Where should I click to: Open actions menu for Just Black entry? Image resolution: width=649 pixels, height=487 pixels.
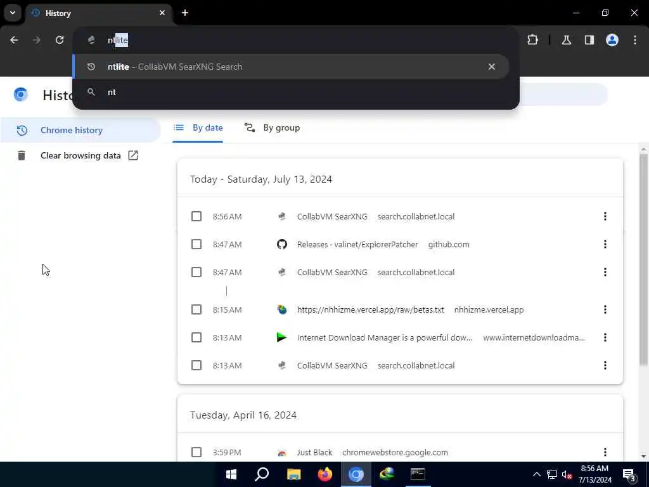coord(605,452)
